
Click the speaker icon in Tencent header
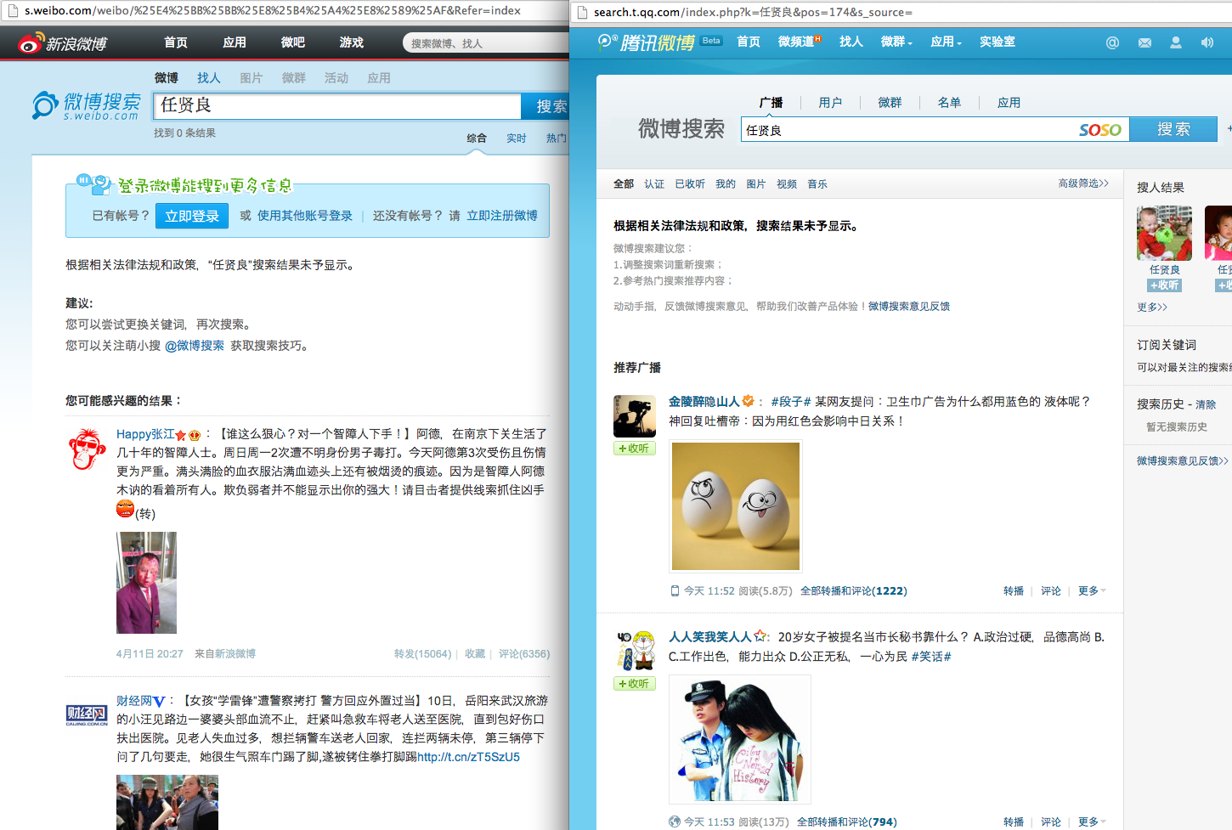1207,42
